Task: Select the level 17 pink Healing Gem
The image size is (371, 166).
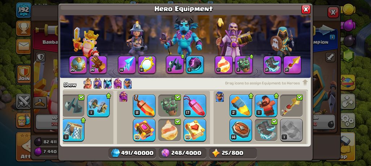Action: click(195, 106)
